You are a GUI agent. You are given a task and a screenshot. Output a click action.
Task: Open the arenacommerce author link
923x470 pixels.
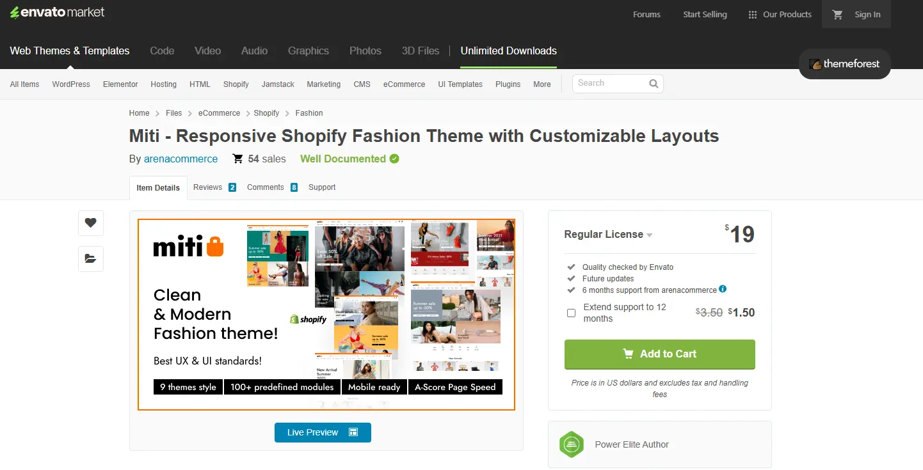pyautogui.click(x=181, y=159)
